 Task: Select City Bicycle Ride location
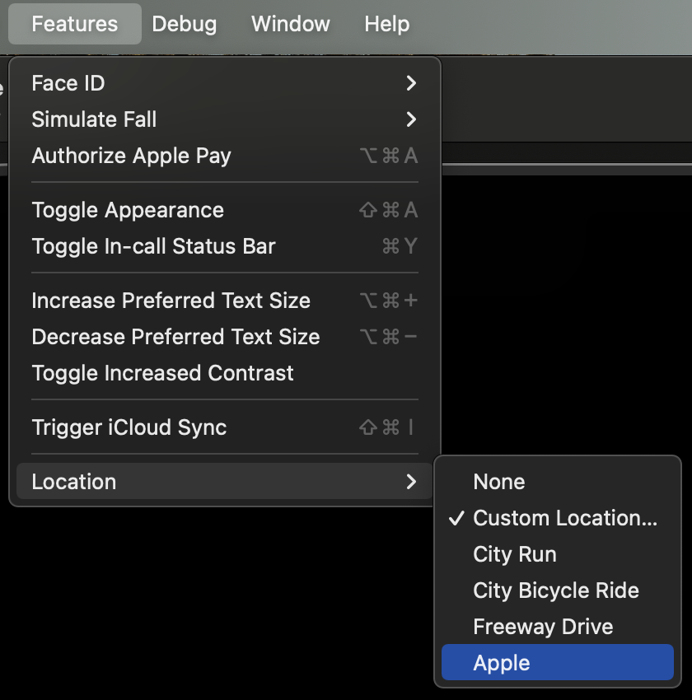tap(558, 590)
